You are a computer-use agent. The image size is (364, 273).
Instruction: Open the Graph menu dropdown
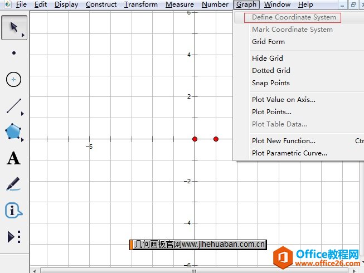tap(246, 4)
